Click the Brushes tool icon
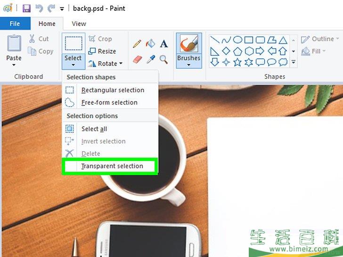Screen dimensions: 343x257 click(189, 43)
